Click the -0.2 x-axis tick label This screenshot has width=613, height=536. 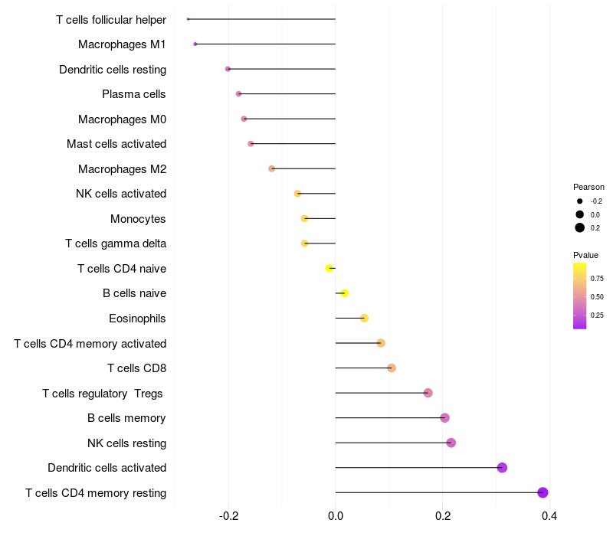tap(228, 516)
